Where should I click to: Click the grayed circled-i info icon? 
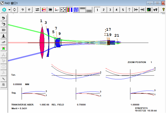point(4,67)
